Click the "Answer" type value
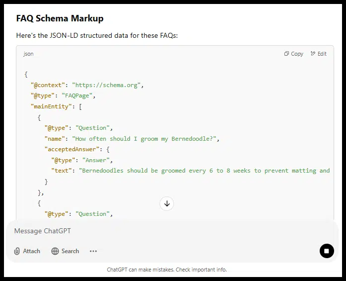Image resolution: width=346 pixels, height=281 pixels. point(96,160)
